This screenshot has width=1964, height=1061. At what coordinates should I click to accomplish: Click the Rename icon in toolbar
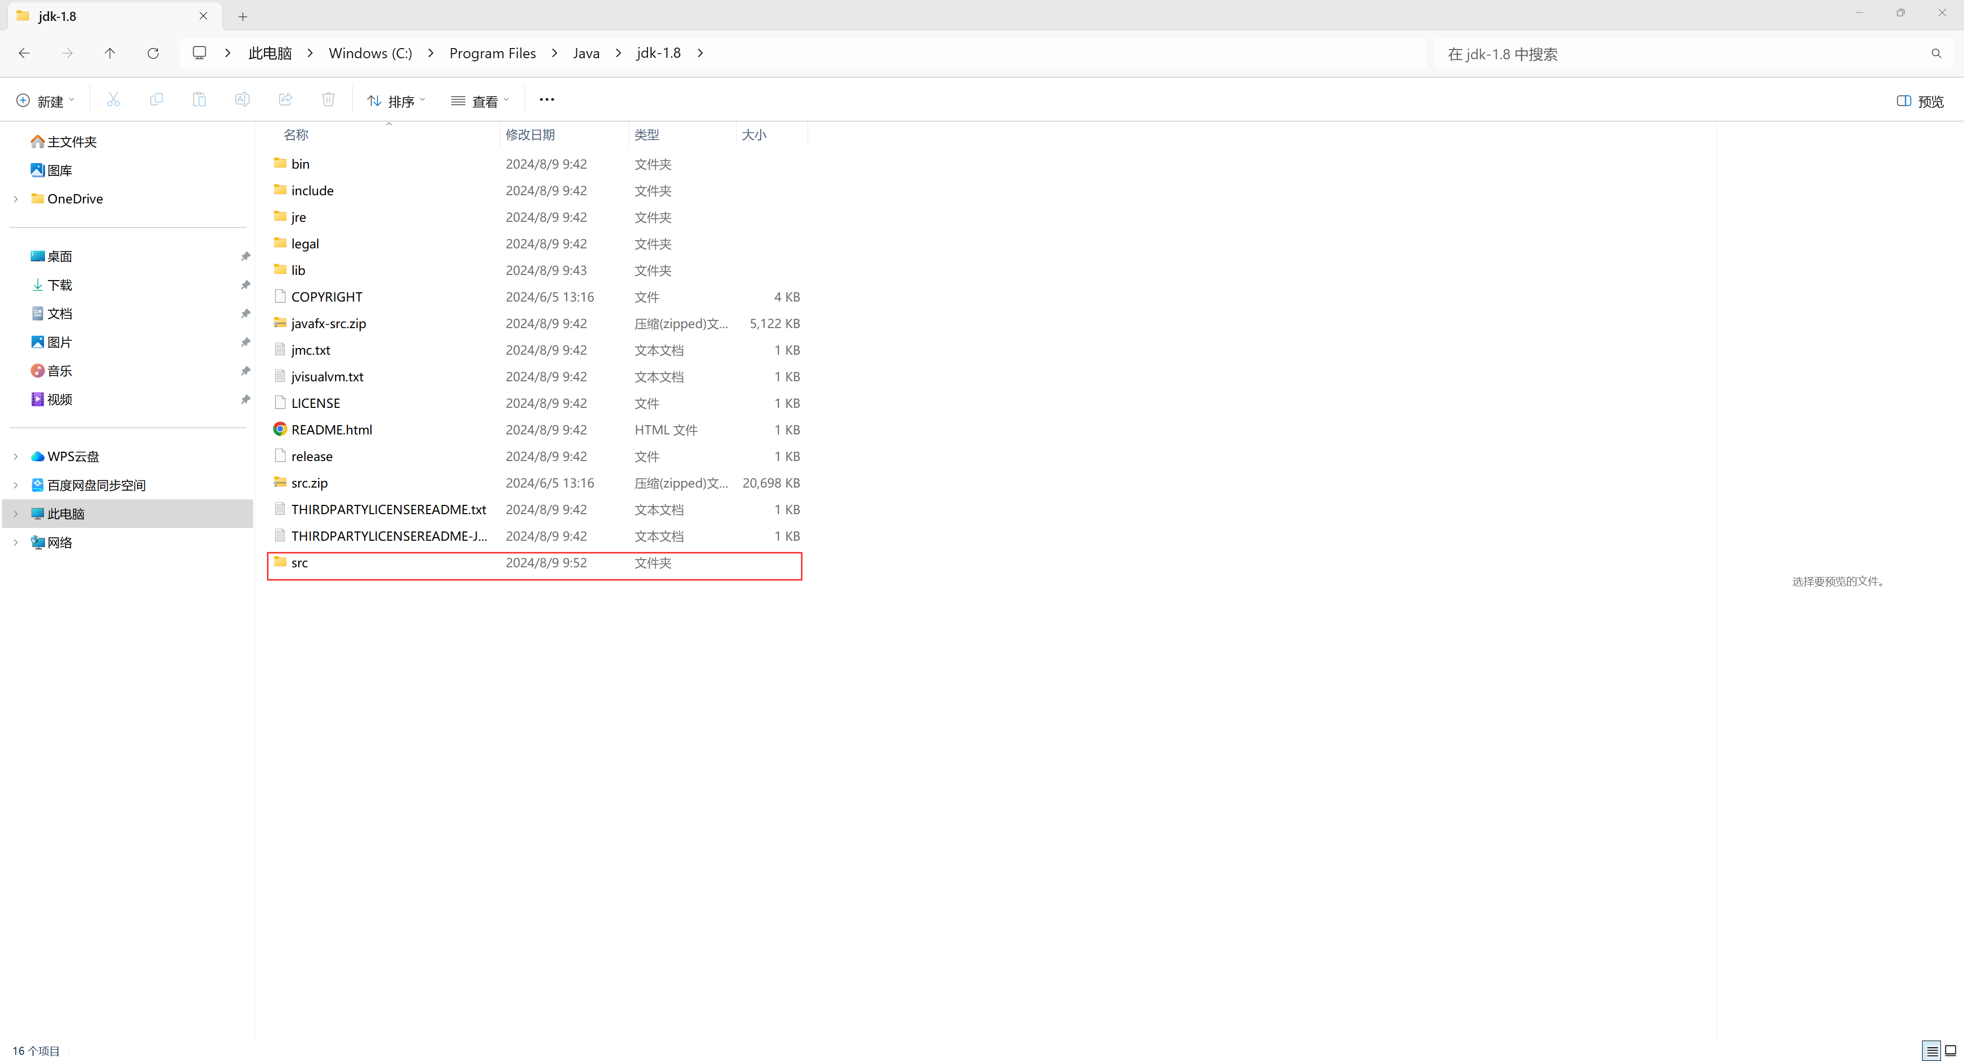click(x=242, y=100)
